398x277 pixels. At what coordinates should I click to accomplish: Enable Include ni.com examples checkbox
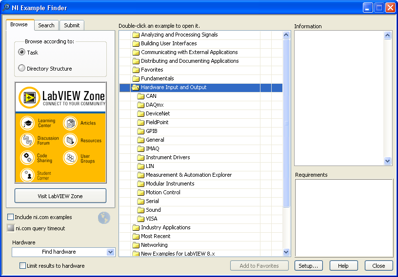10,217
